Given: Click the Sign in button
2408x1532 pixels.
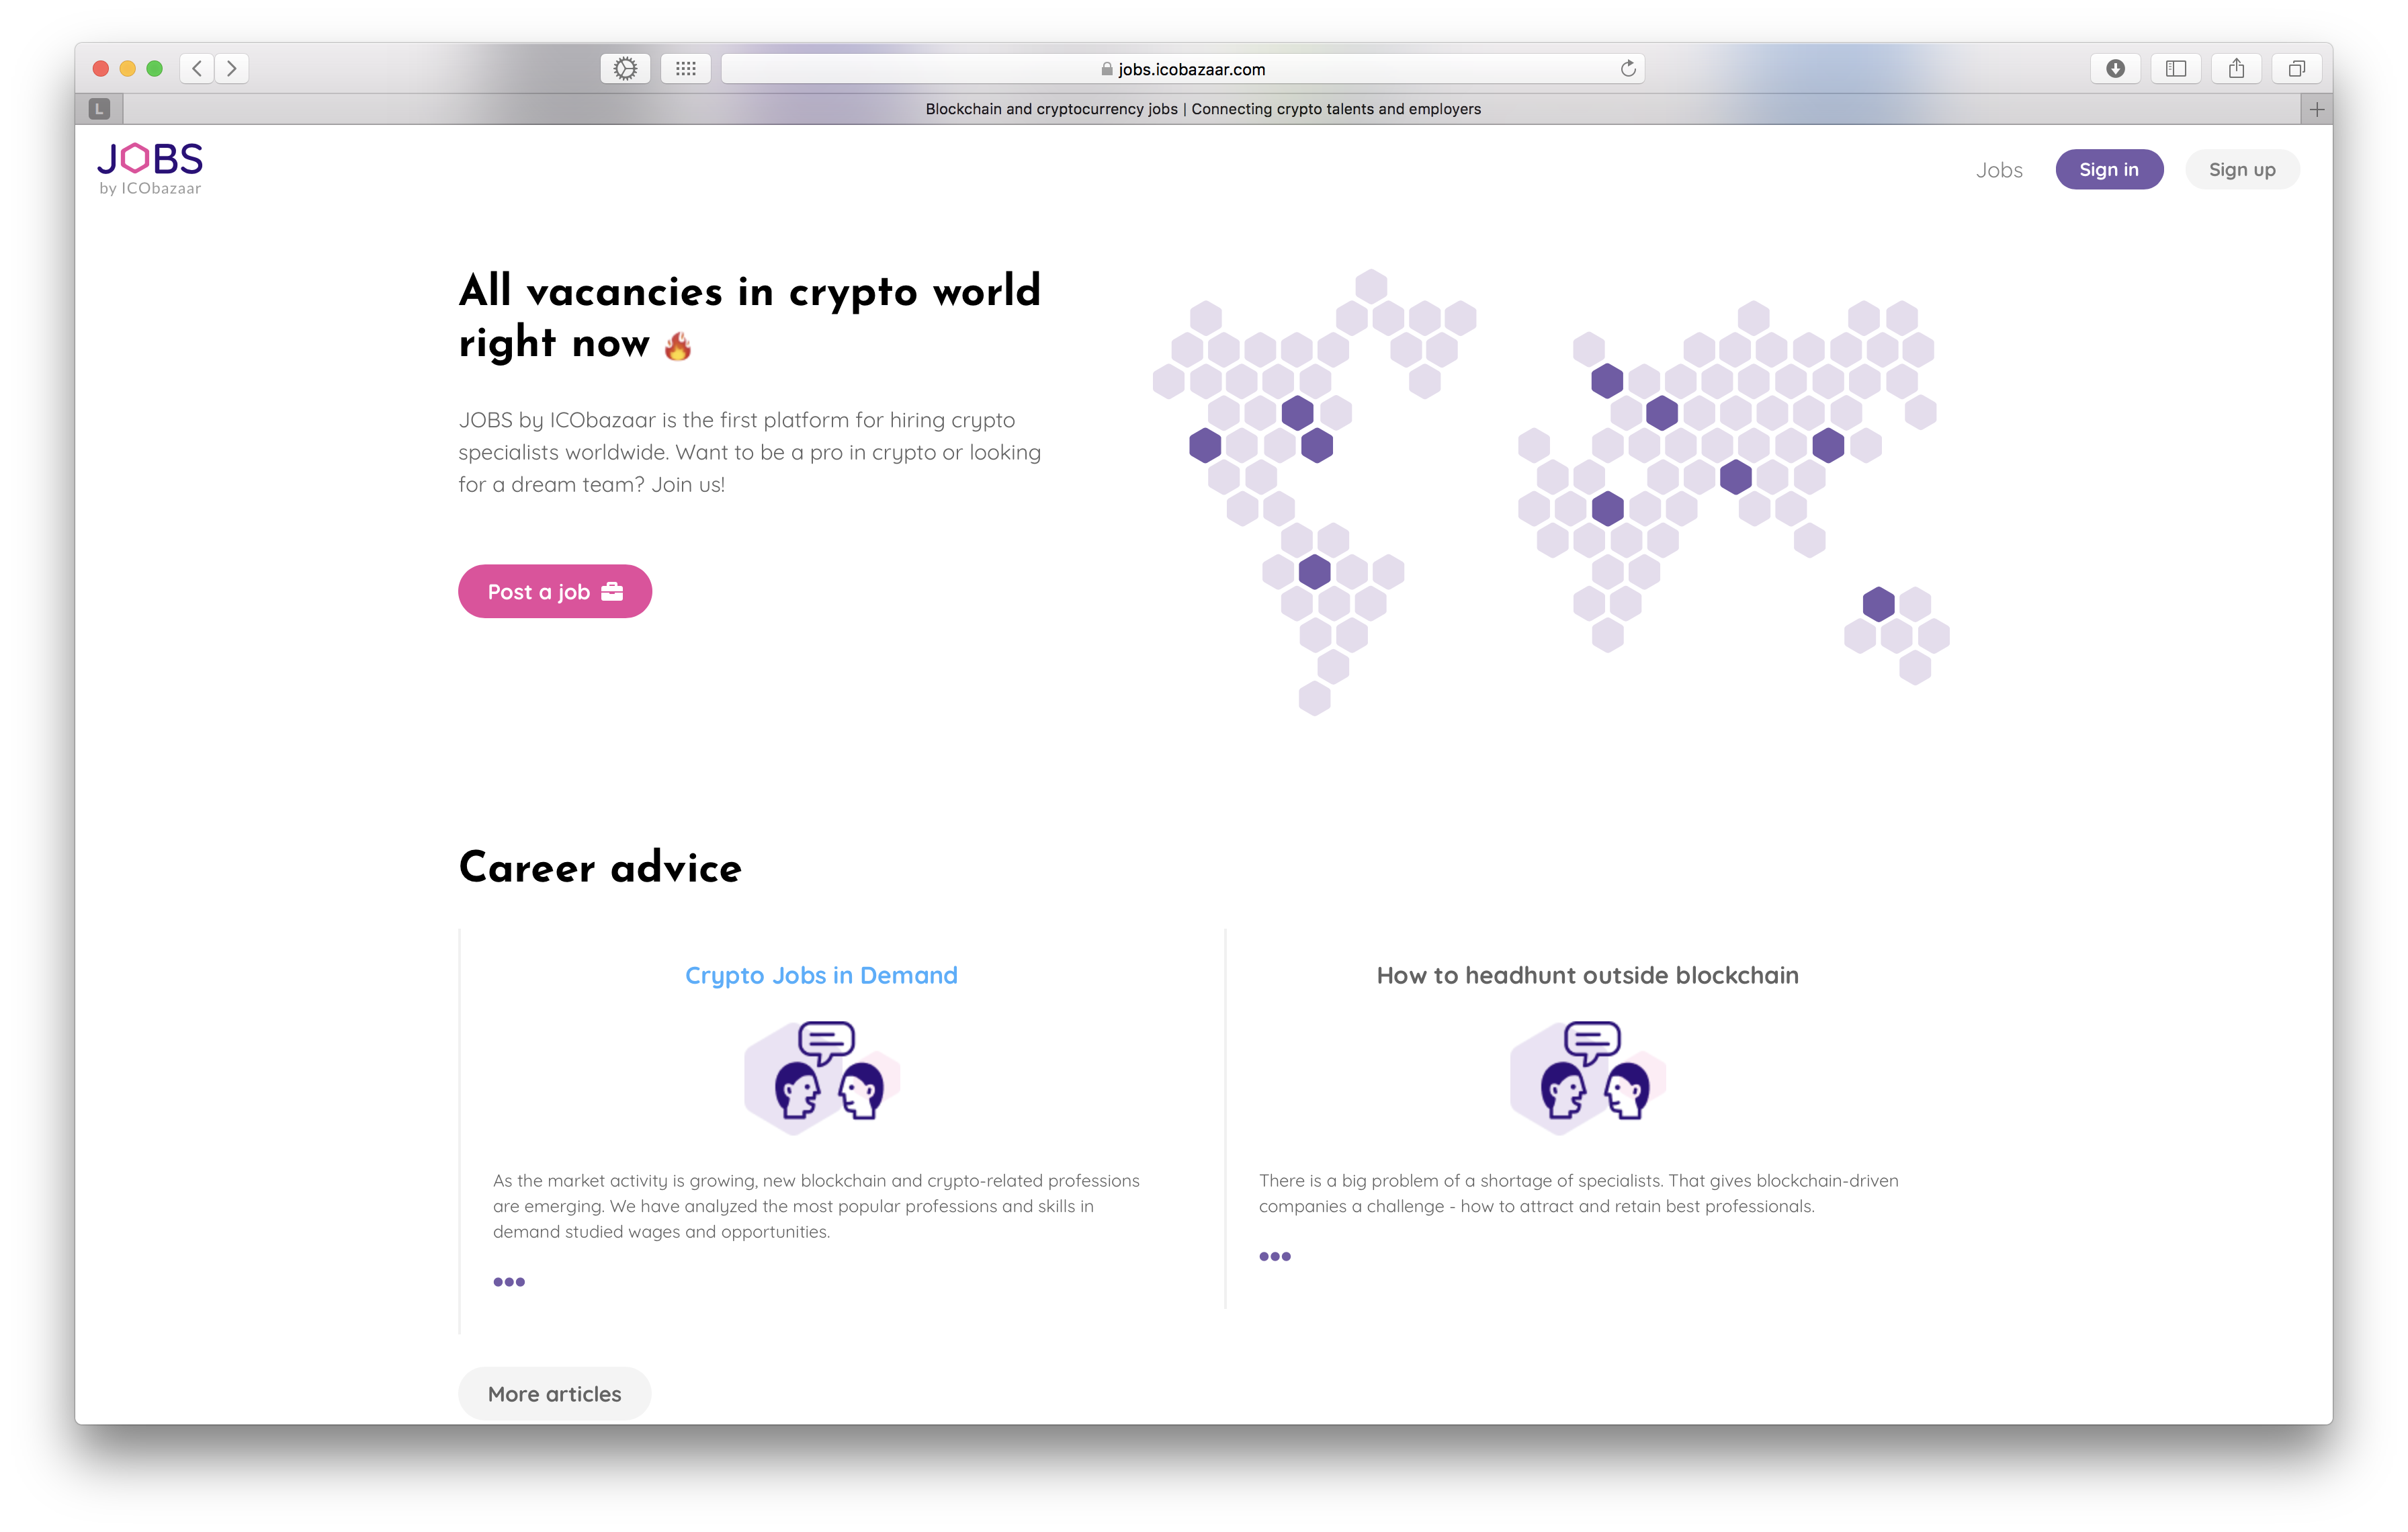Looking at the screenshot, I should pos(2109,169).
